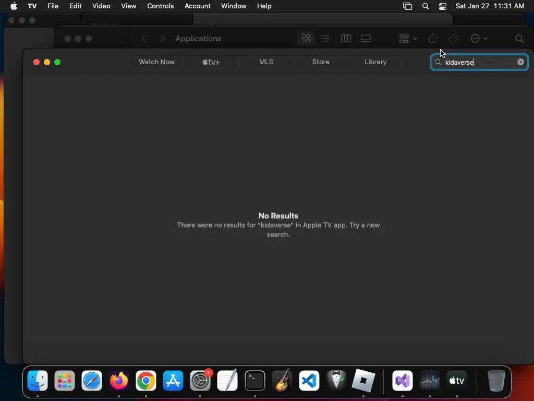
Task: Click inside the kidaverse search field
Action: coord(479,62)
